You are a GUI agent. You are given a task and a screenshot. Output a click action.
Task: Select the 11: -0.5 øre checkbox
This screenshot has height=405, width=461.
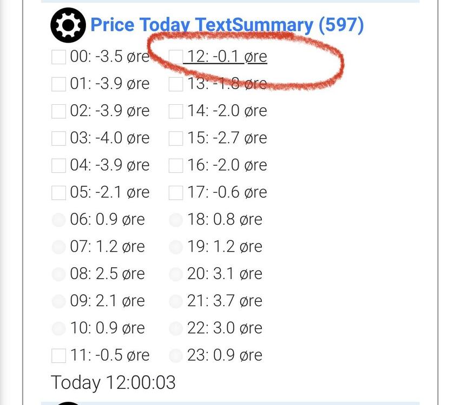coord(58,355)
